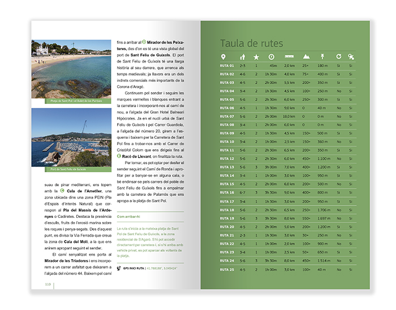Select the RUTA 23 row label
The image size is (396, 310).
(x=227, y=252)
